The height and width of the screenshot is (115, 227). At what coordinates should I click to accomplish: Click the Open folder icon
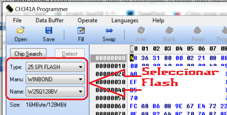(20, 30)
